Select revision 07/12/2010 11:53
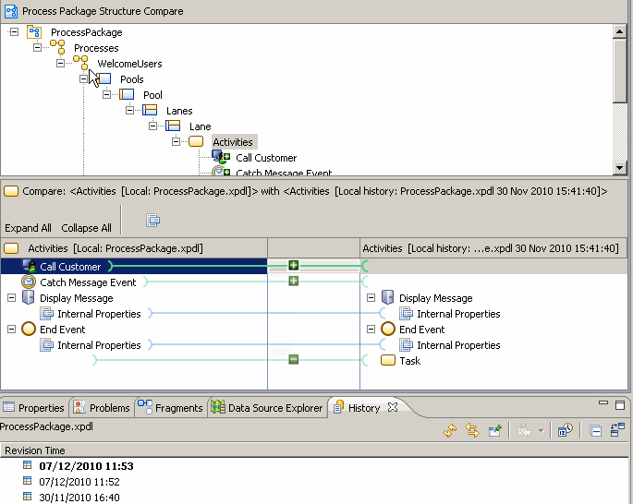The width and height of the screenshot is (633, 504). pos(86,466)
